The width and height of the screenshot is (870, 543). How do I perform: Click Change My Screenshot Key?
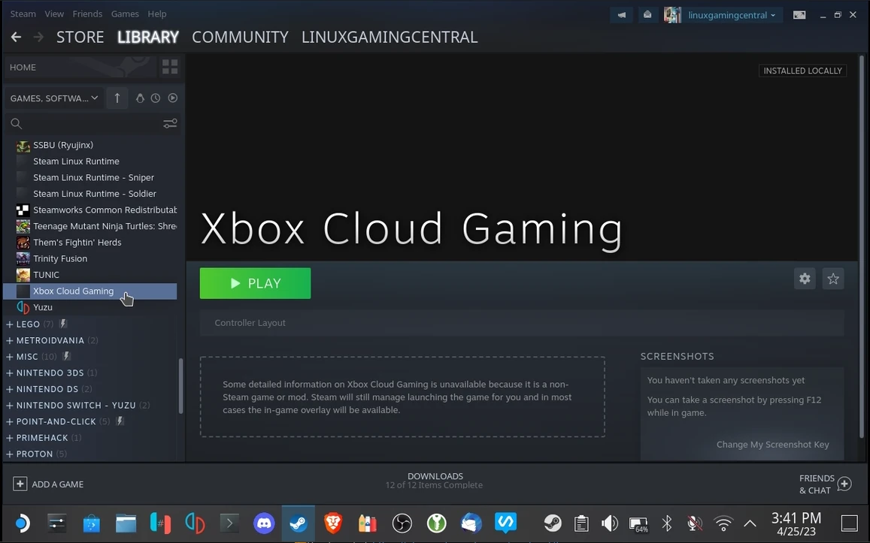point(772,445)
